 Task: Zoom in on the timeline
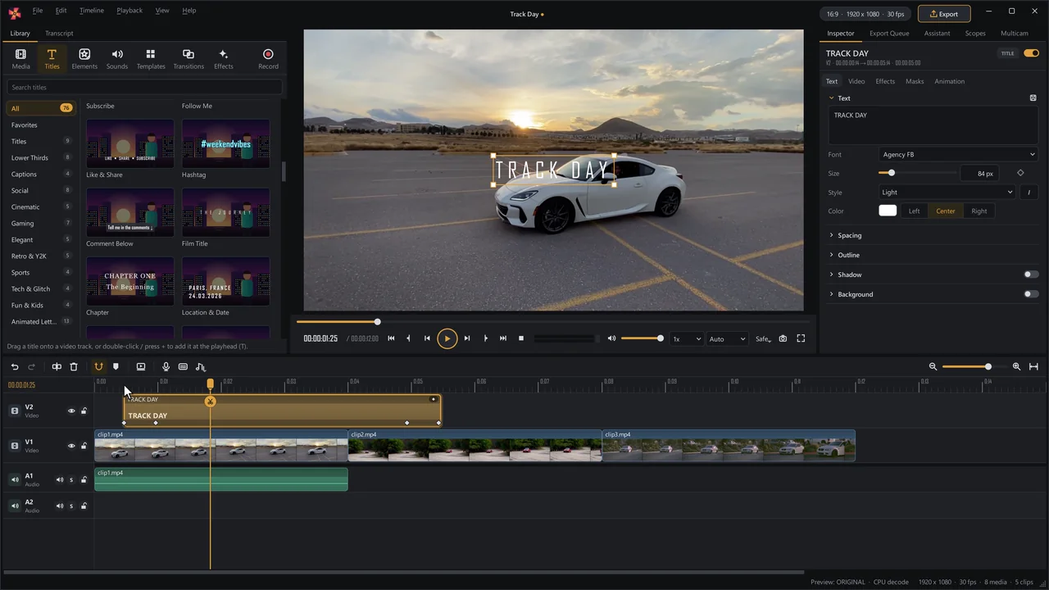click(1017, 367)
